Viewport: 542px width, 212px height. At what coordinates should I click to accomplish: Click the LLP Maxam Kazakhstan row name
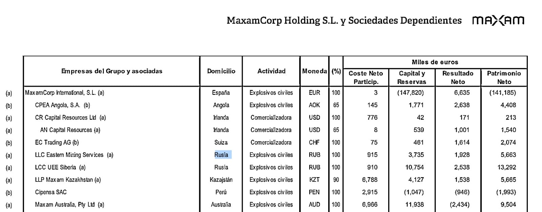[68, 180]
